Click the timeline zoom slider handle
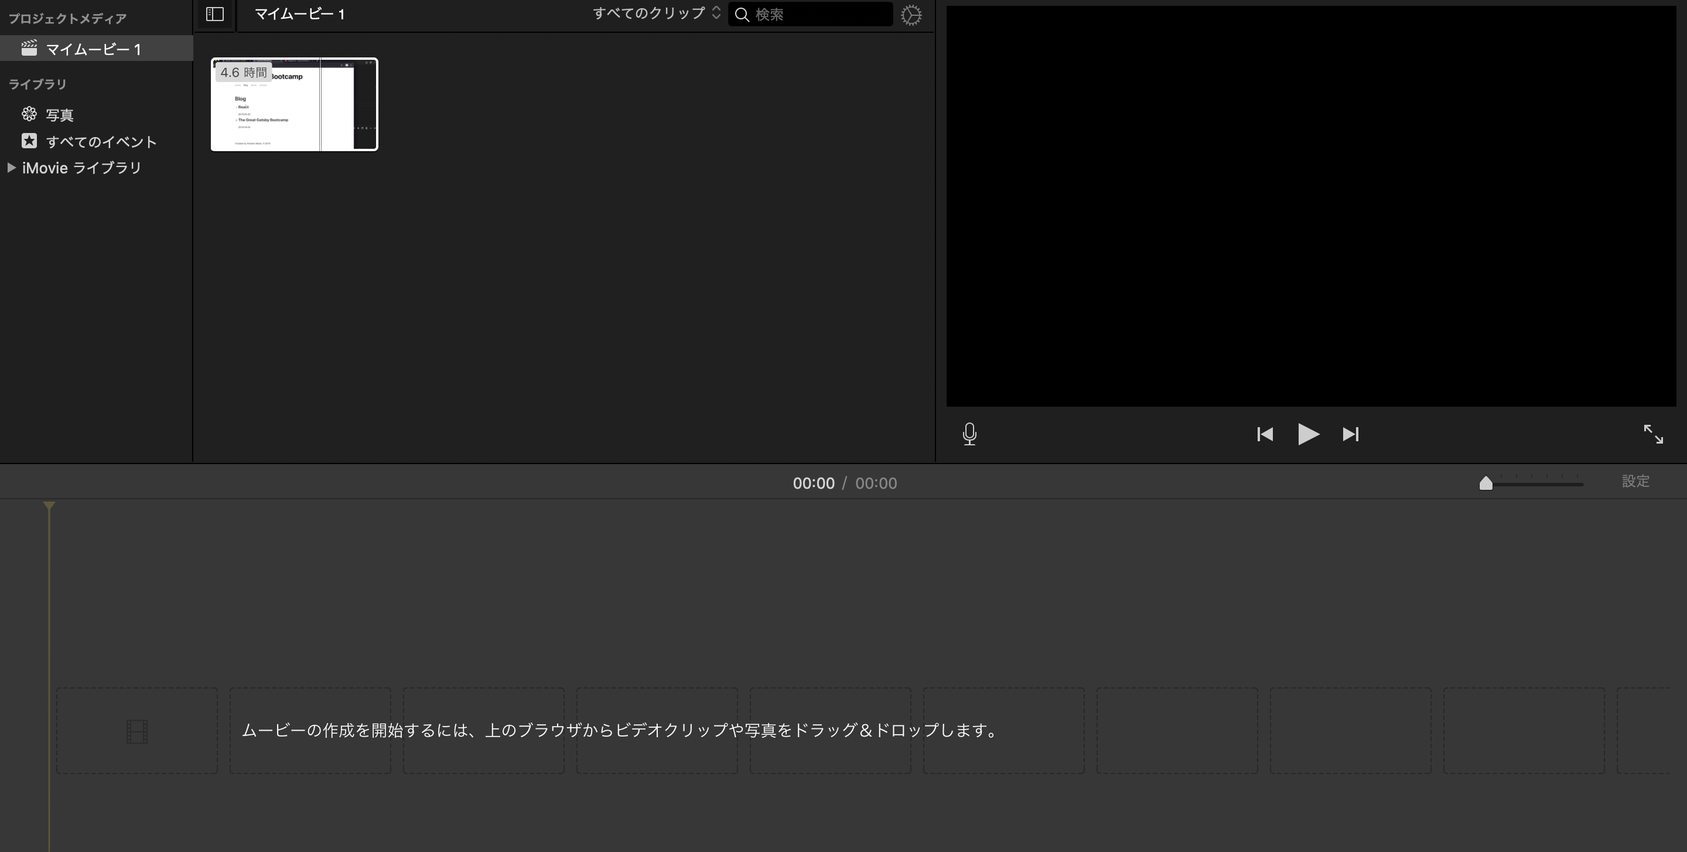 pos(1486,483)
